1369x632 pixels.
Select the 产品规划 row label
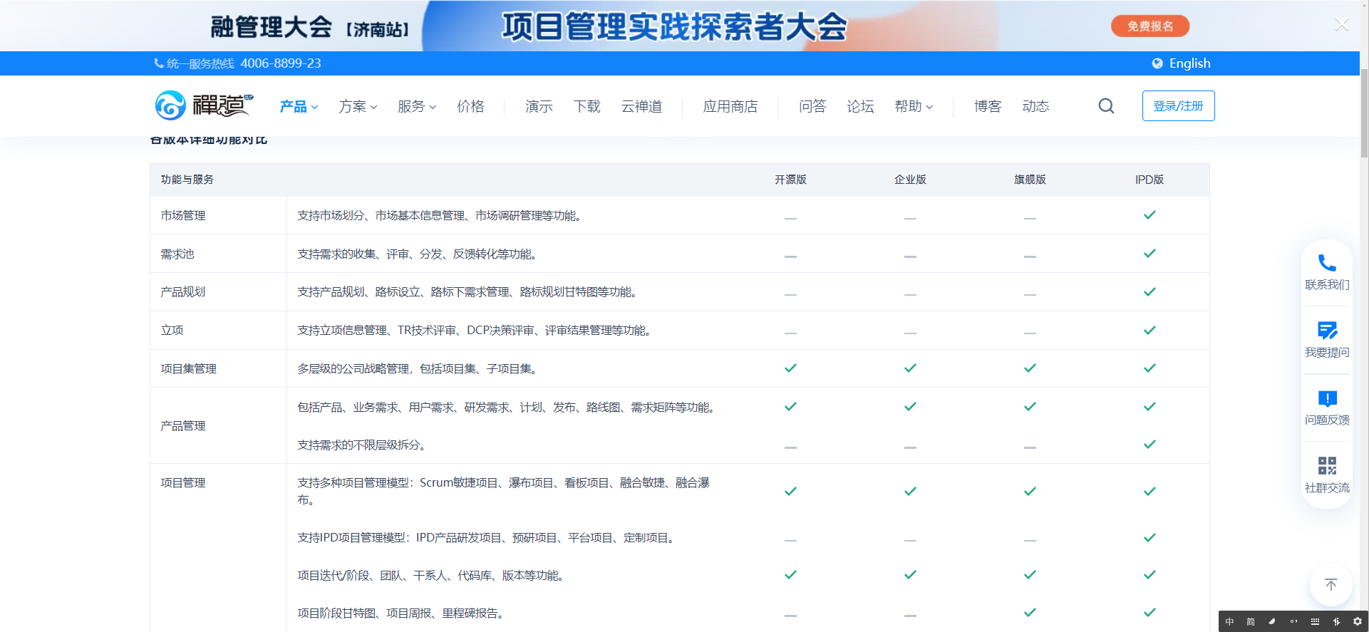pyautogui.click(x=183, y=291)
